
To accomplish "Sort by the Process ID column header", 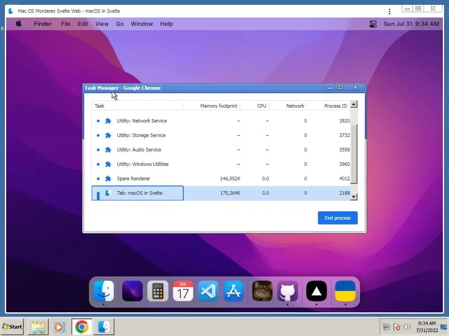I will pos(329,106).
